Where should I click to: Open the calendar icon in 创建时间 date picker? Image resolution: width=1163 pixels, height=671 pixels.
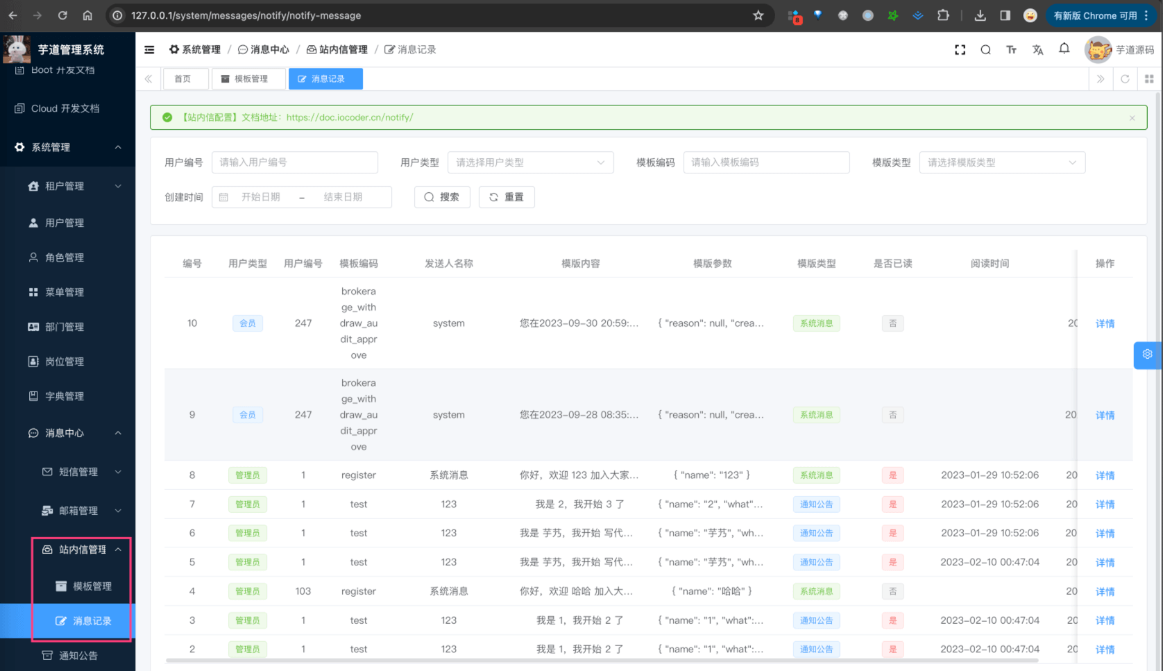(x=223, y=197)
